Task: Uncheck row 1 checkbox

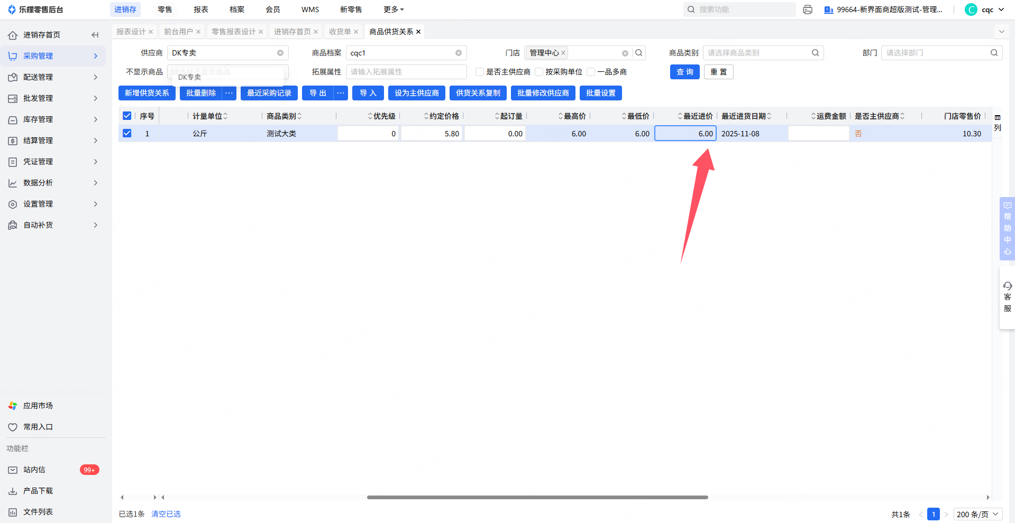Action: [127, 133]
